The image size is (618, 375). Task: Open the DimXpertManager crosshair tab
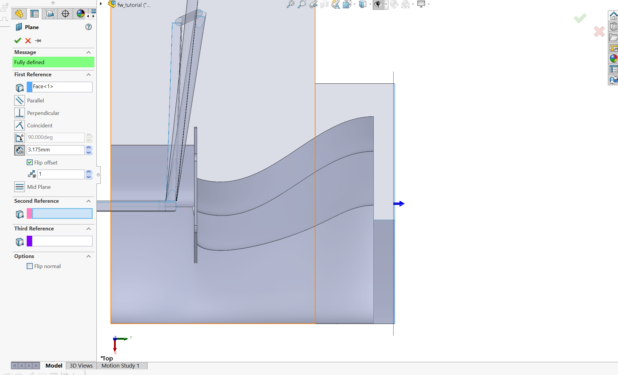tap(65, 14)
